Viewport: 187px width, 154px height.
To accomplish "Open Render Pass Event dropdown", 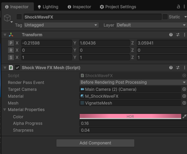I will (133, 82).
